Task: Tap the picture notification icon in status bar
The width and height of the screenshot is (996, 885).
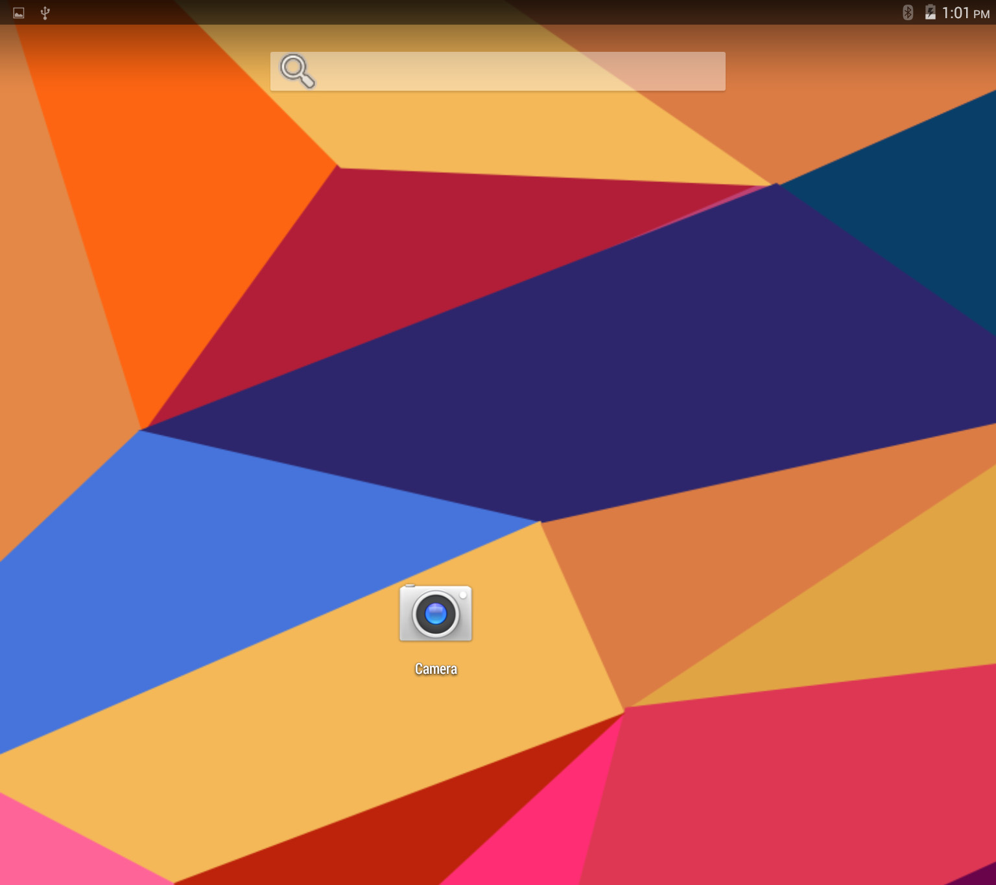Action: click(x=19, y=13)
